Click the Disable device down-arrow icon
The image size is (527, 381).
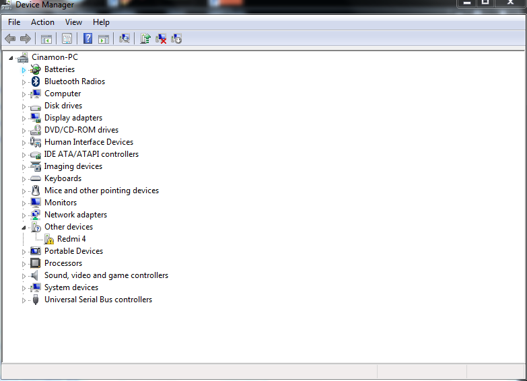click(x=176, y=39)
